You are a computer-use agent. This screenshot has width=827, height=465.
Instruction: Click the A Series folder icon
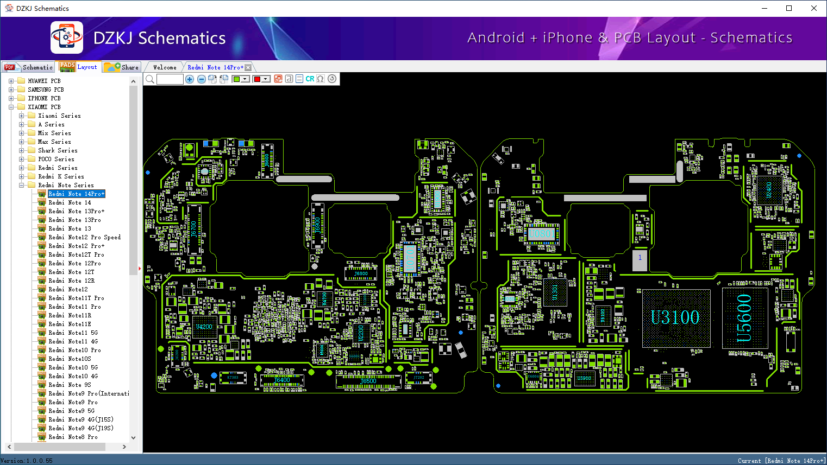(32, 124)
